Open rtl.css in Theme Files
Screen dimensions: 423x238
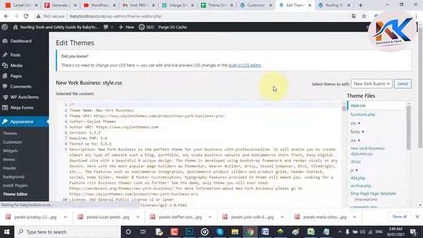[356, 161]
